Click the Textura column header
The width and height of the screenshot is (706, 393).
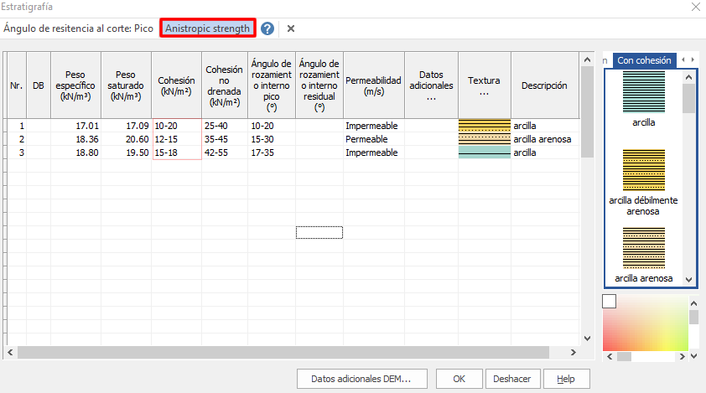(x=484, y=85)
